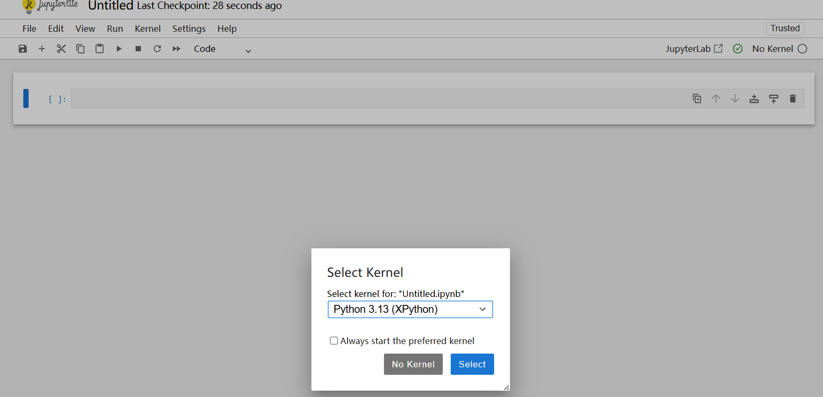Interrupt kernel using stop icon
Image resolution: width=823 pixels, height=397 pixels.
pyautogui.click(x=138, y=49)
